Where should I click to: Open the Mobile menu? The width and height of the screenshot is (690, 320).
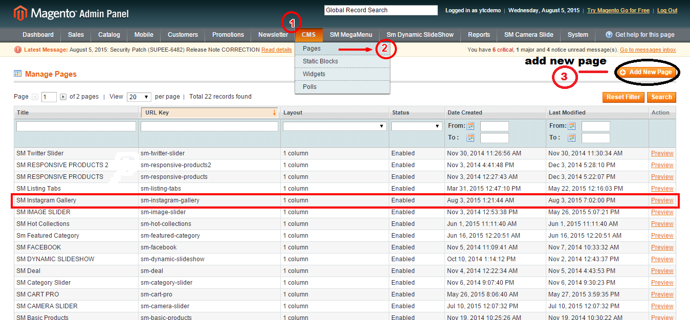[144, 35]
